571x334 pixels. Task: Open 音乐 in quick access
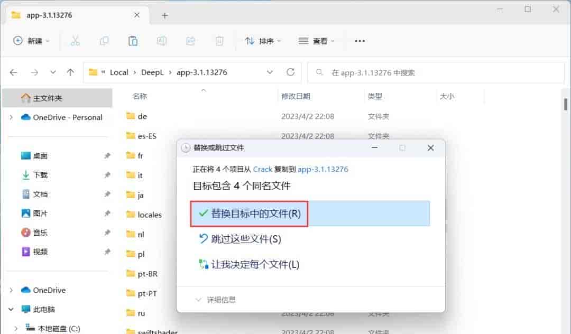(x=40, y=233)
